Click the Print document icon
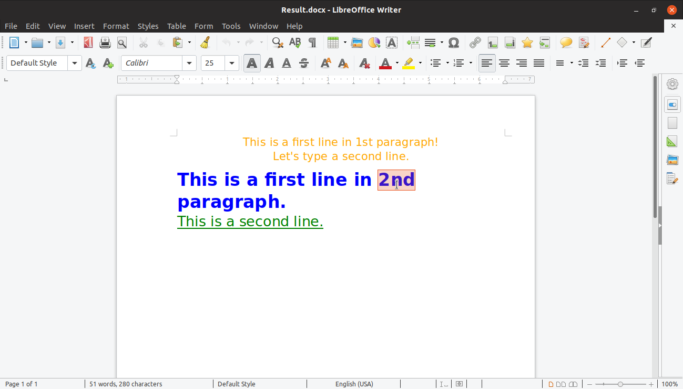 pyautogui.click(x=105, y=43)
